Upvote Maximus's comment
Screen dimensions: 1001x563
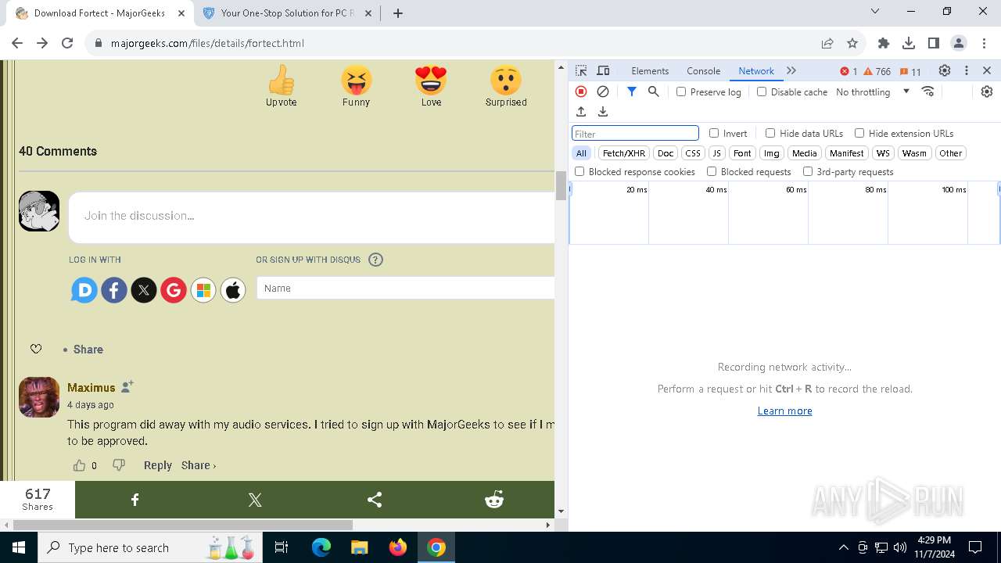coord(79,465)
